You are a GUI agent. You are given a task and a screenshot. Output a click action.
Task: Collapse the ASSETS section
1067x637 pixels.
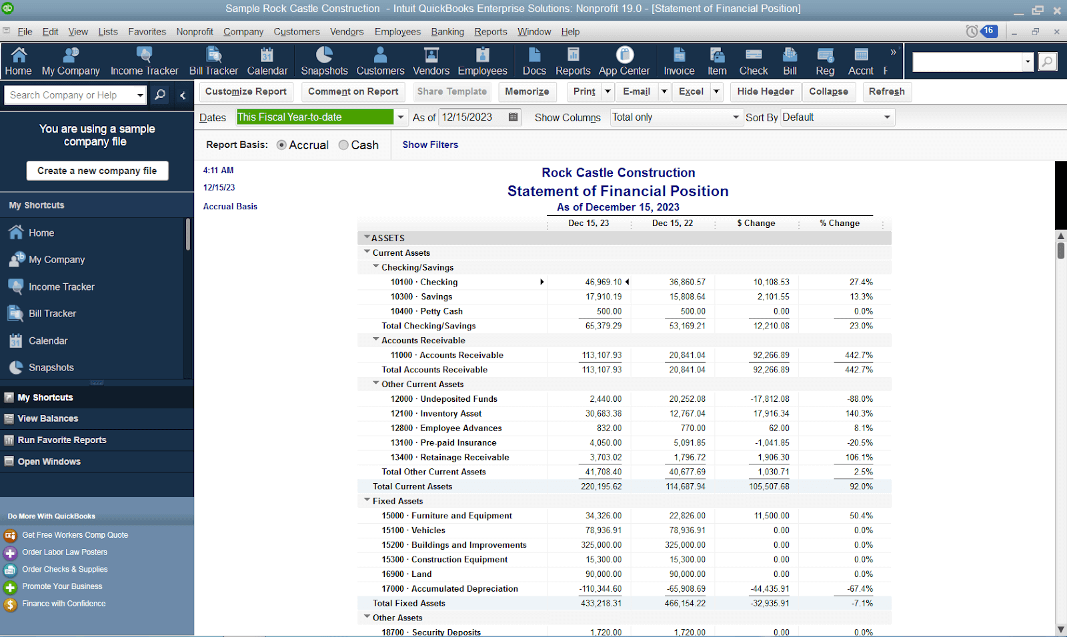[x=367, y=237]
